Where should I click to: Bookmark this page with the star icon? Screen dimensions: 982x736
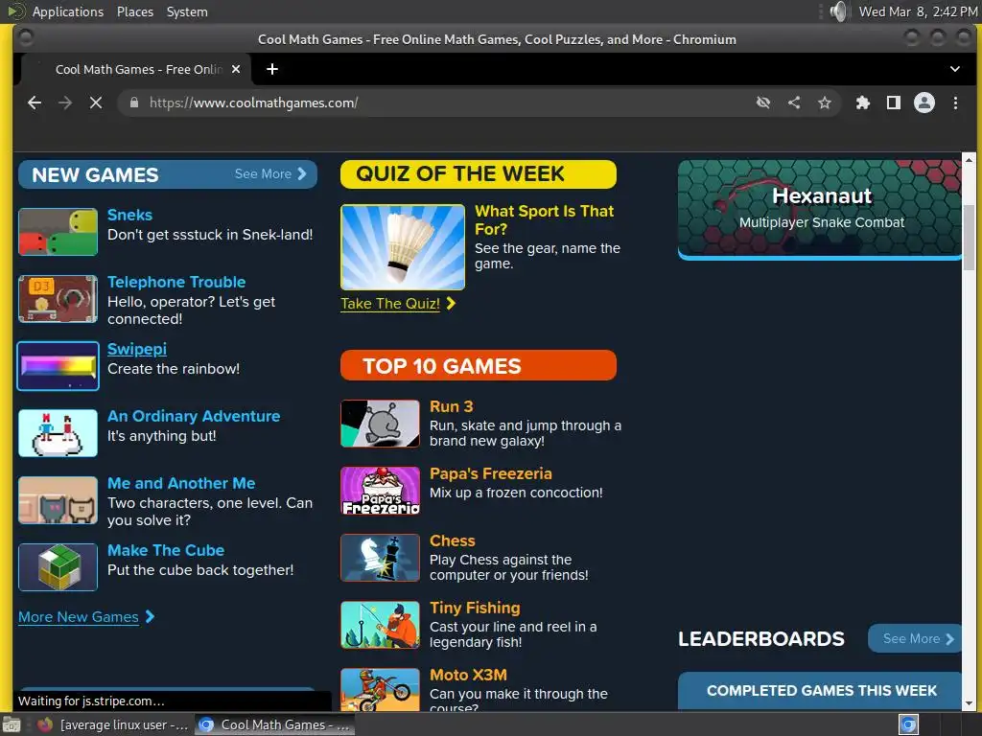coord(824,103)
